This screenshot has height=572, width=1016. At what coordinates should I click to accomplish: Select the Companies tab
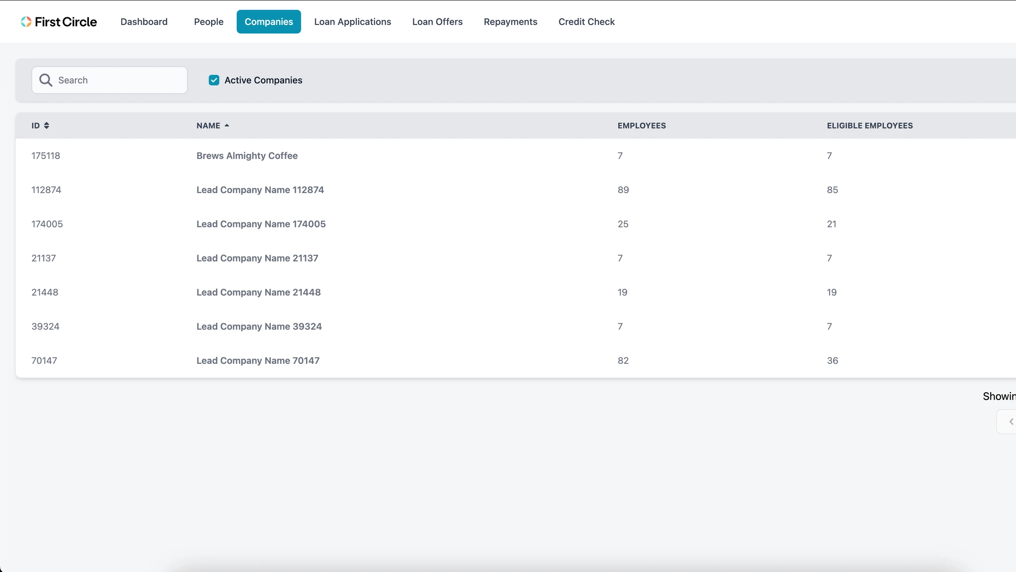tap(269, 22)
